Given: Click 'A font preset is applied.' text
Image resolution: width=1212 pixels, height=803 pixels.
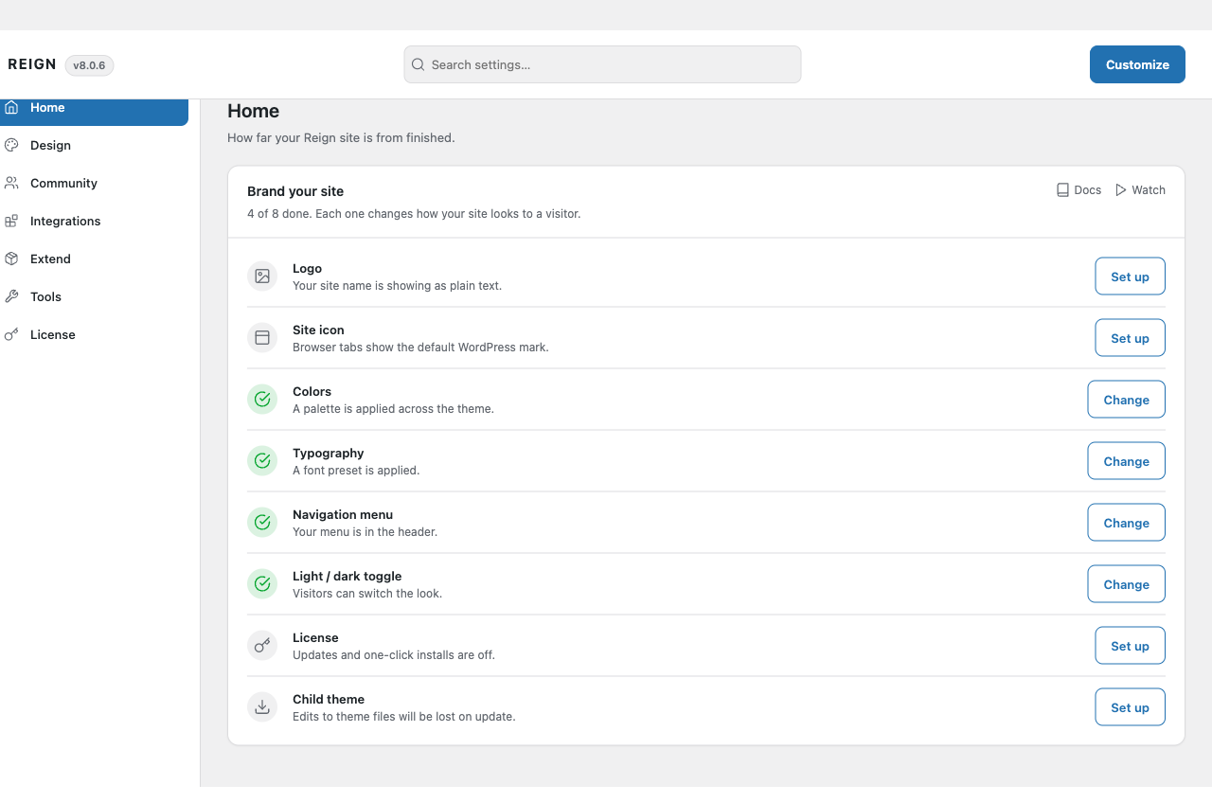Looking at the screenshot, I should (x=356, y=470).
